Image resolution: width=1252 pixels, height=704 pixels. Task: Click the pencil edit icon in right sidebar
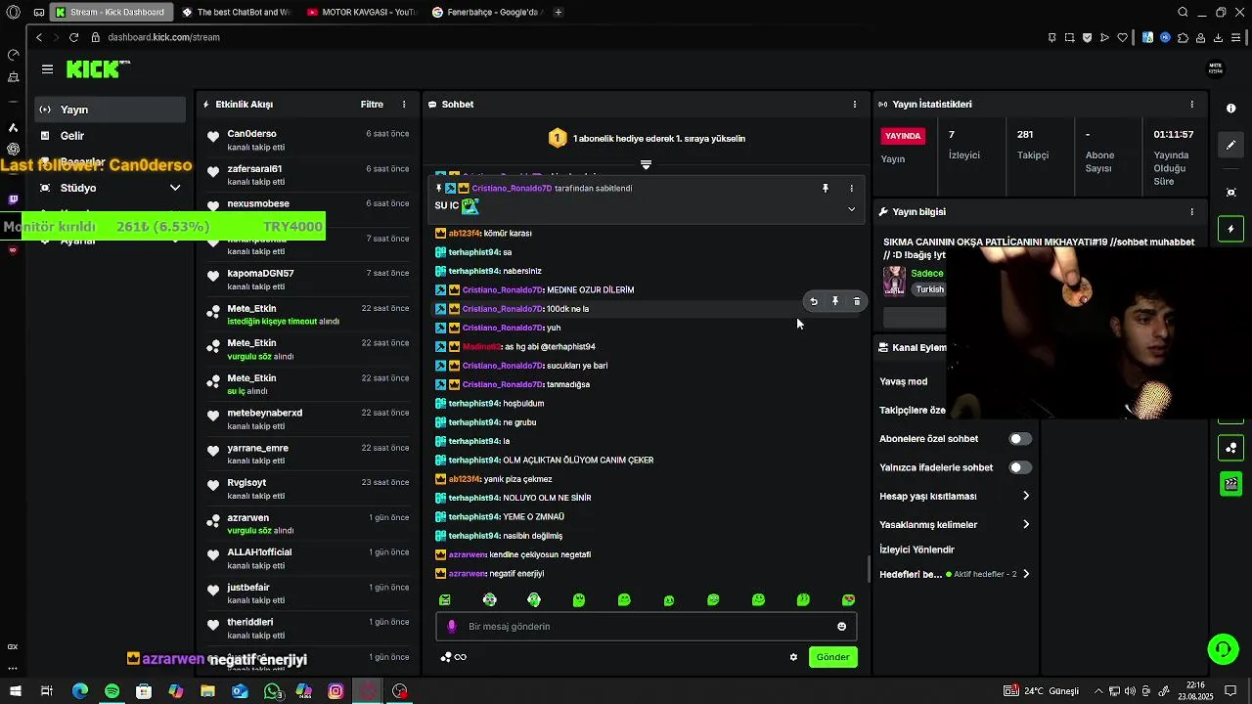1231,146
